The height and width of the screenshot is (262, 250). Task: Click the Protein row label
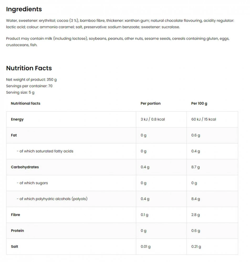(17, 231)
